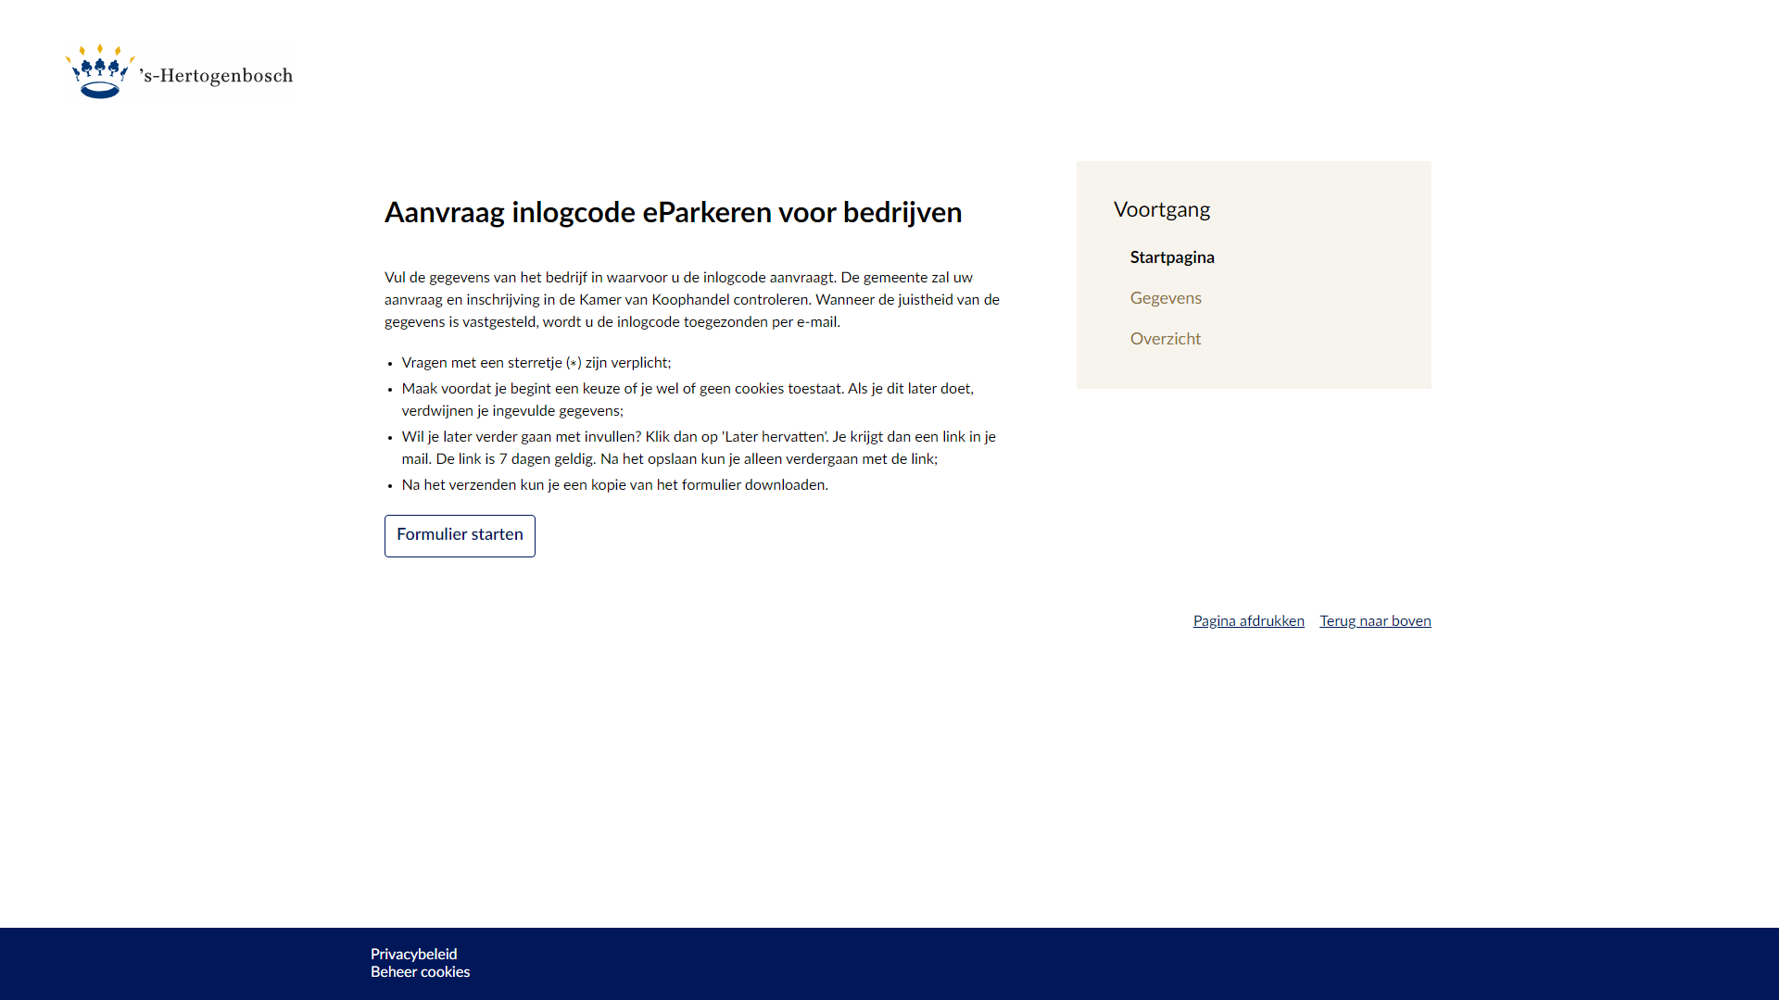Click the intro paragraph about Kamer van Koophandel
Screen dimensions: 1779x1000
691,300
